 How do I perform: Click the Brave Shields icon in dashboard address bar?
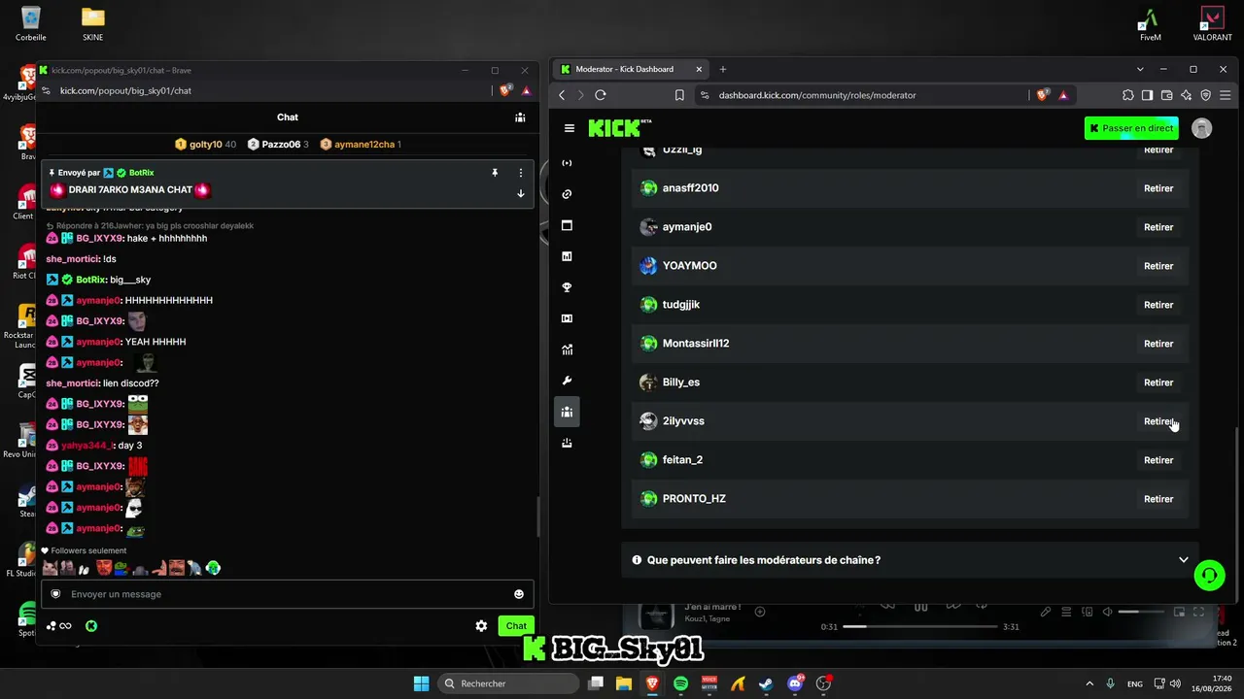[1043, 95]
